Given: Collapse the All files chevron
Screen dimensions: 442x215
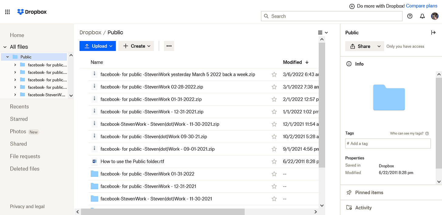Looking at the screenshot, I should (x=5, y=47).
